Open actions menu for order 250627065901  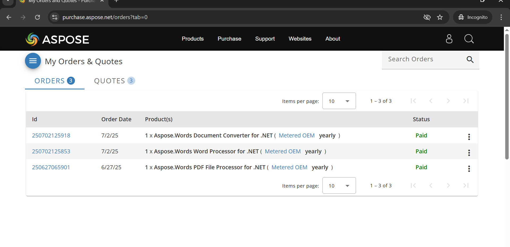(x=469, y=168)
